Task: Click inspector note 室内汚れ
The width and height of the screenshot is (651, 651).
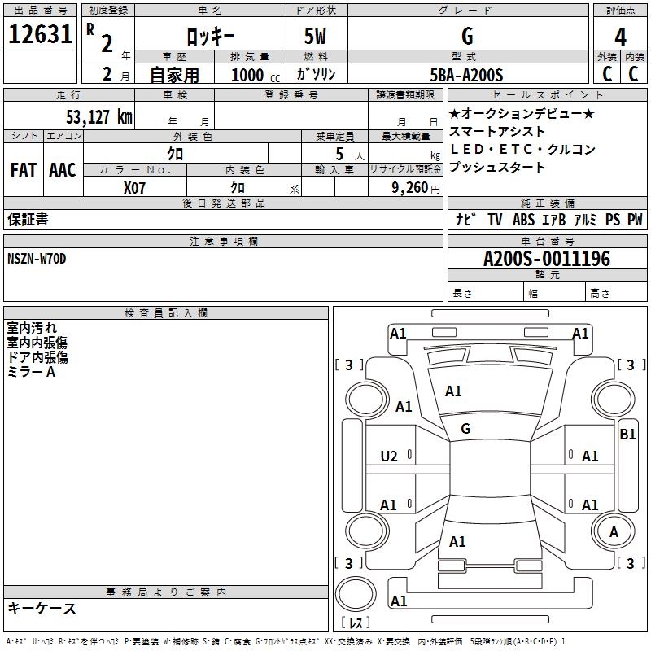Action: coord(32,328)
